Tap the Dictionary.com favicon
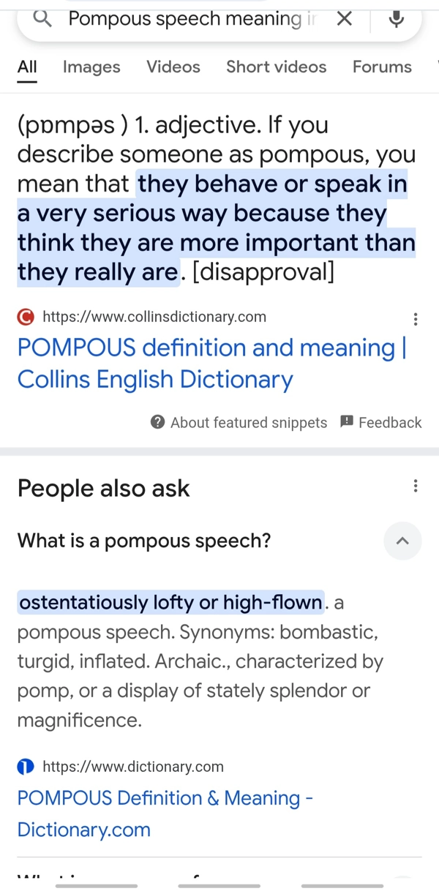 [x=26, y=767]
